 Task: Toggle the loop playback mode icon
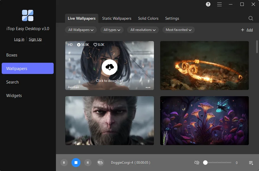tap(100, 163)
